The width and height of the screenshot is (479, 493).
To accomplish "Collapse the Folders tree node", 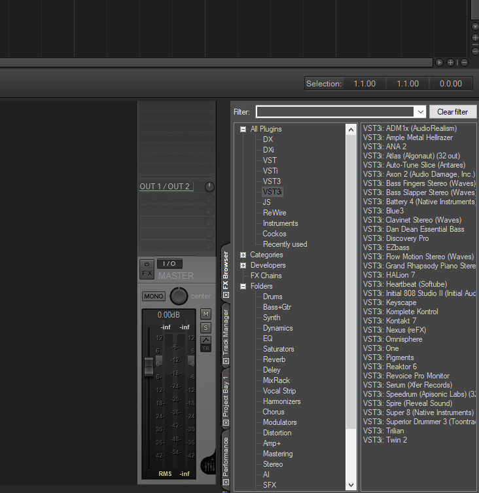I will [243, 286].
